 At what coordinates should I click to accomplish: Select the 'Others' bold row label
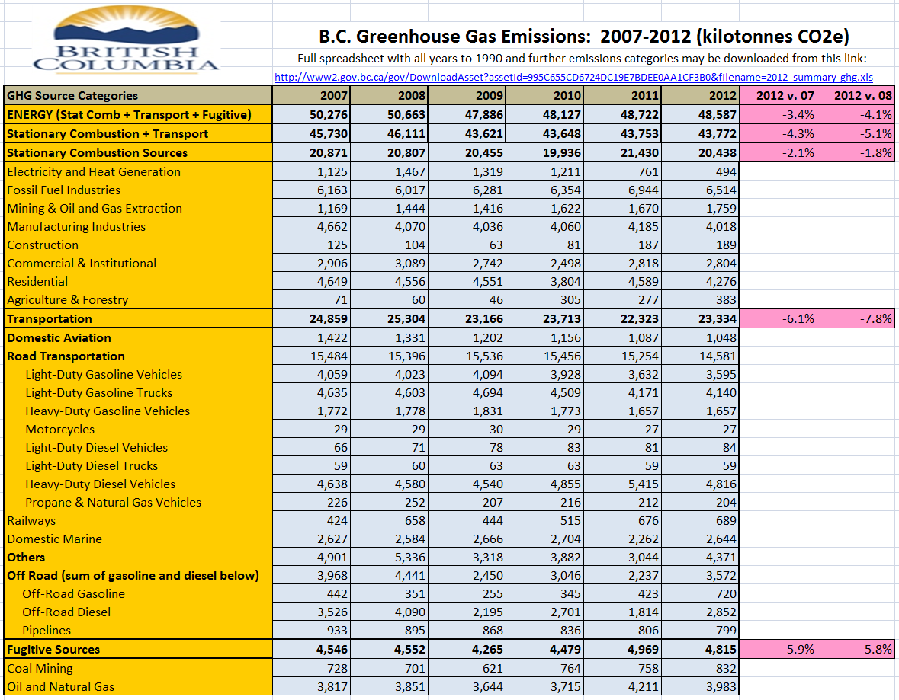pyautogui.click(x=138, y=558)
